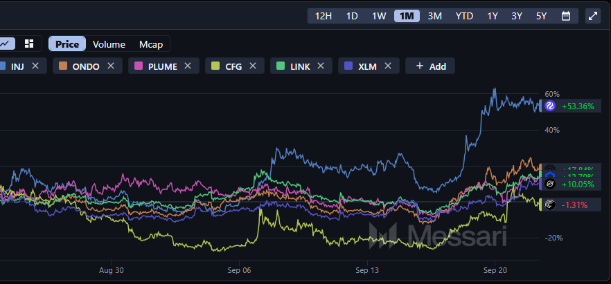Click the Injective logo at +53.36%
The width and height of the screenshot is (611, 284).
[x=550, y=106]
